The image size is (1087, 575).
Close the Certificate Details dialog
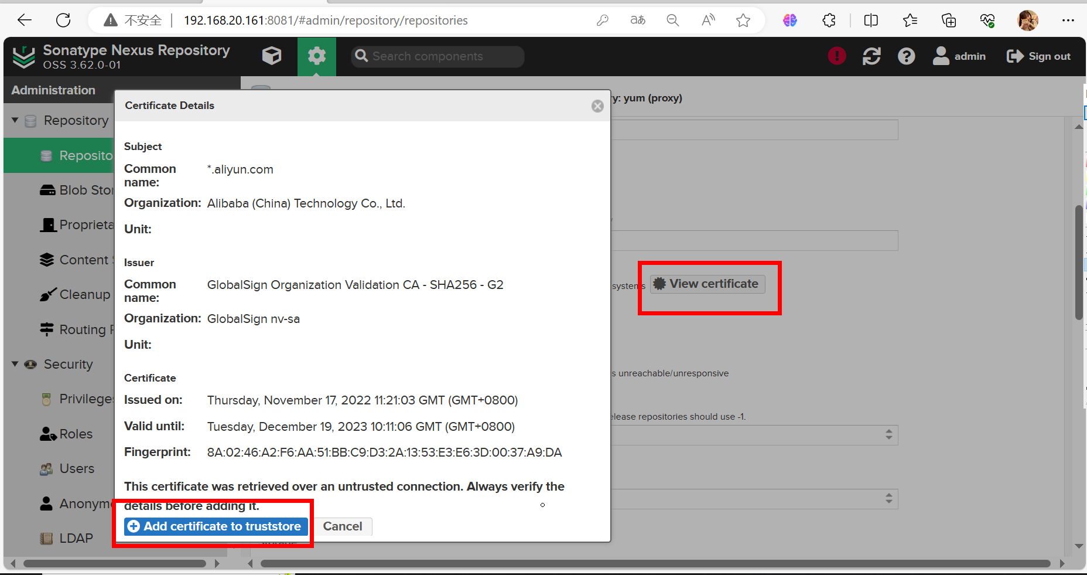[x=597, y=106]
